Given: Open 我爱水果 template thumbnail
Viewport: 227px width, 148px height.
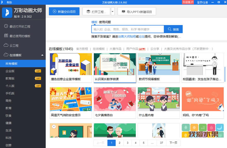Looking at the screenshot, I should pos(203,130).
